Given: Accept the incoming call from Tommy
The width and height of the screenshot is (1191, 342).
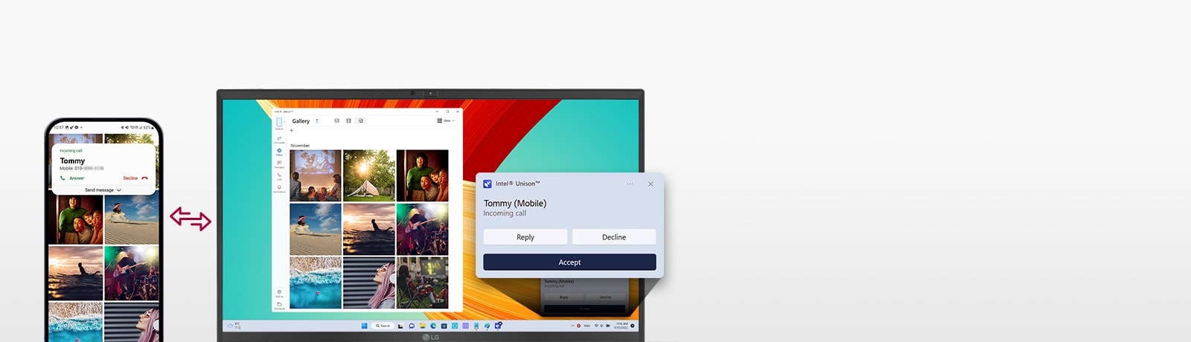Looking at the screenshot, I should pyautogui.click(x=569, y=262).
